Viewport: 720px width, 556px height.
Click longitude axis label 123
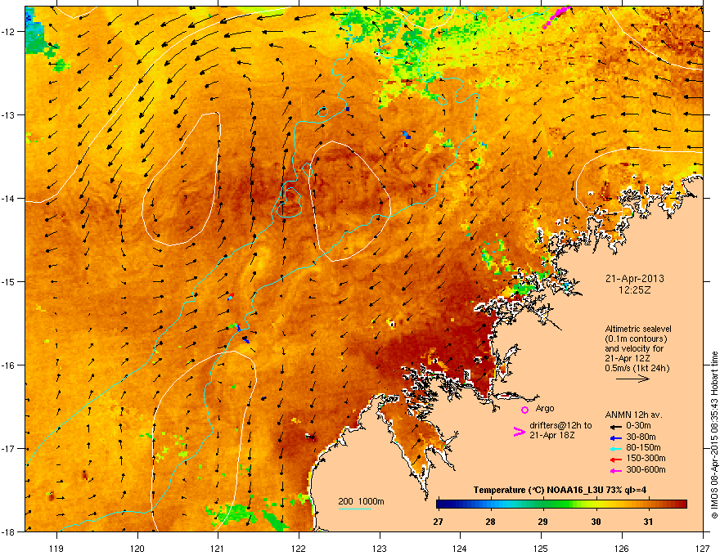pyautogui.click(x=380, y=548)
